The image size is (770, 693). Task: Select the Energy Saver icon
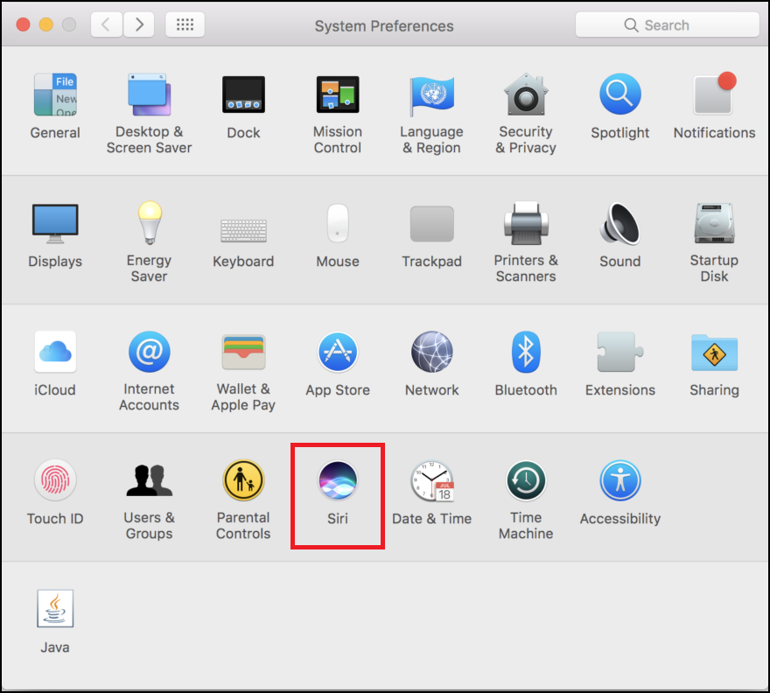[149, 222]
